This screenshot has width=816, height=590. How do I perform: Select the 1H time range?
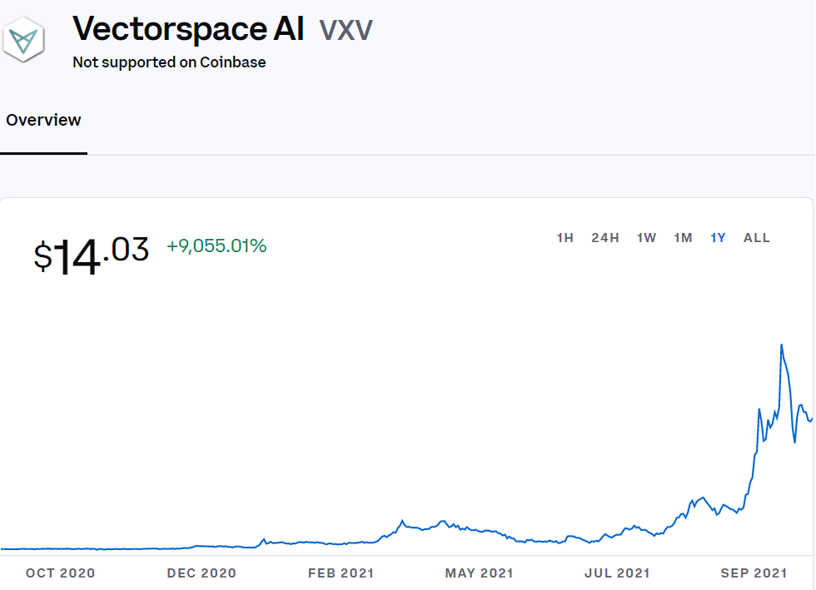[565, 238]
